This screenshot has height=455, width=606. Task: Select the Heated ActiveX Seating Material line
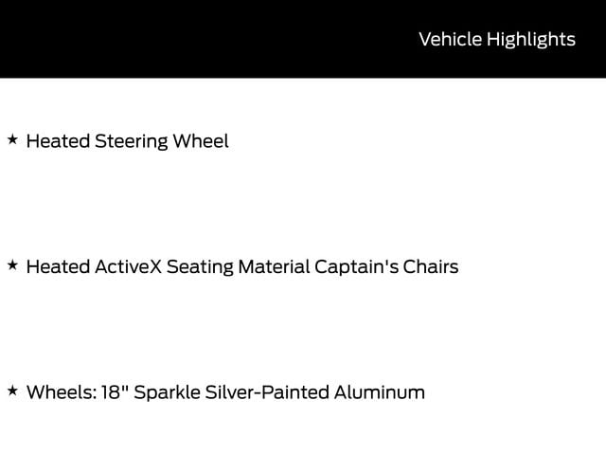pos(241,266)
